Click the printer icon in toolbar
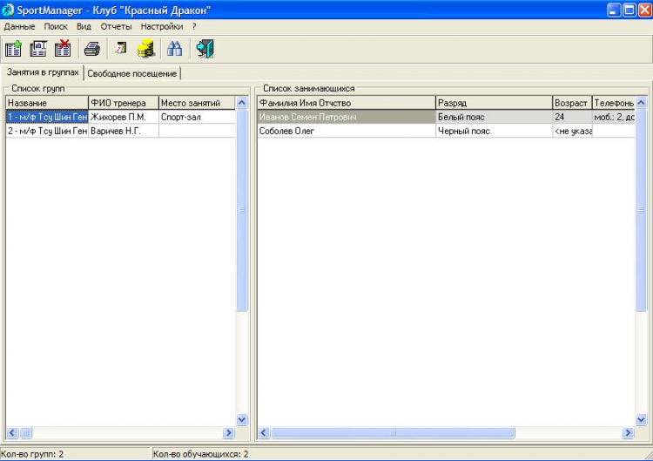The width and height of the screenshot is (653, 461). [x=91, y=49]
